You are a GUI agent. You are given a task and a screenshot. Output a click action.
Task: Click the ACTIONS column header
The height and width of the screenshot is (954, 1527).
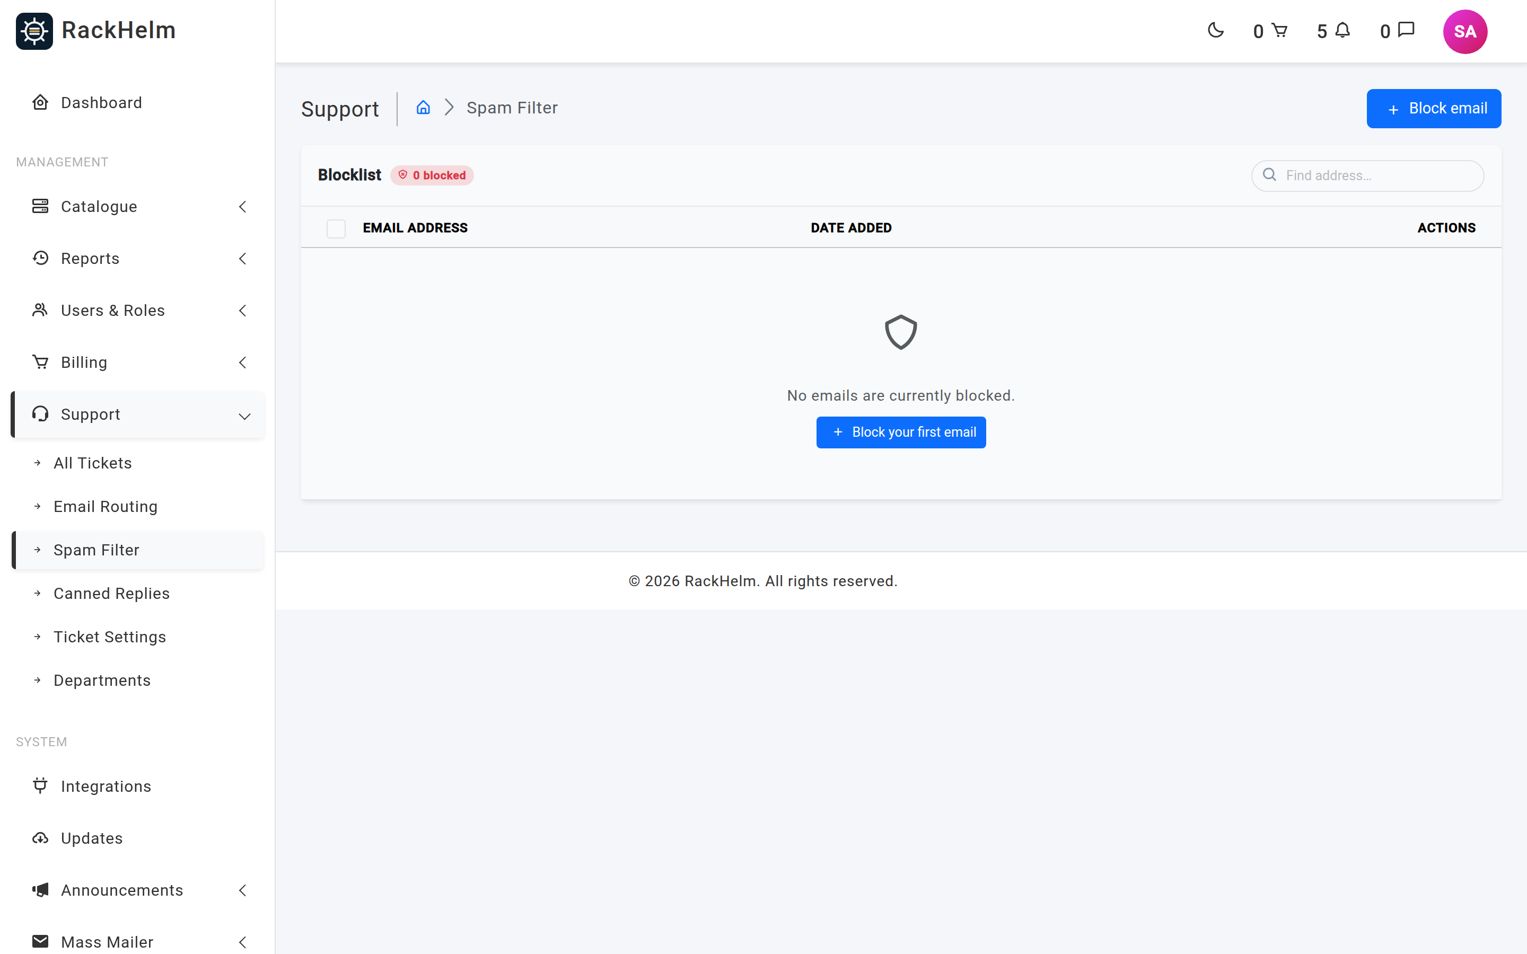pos(1446,228)
